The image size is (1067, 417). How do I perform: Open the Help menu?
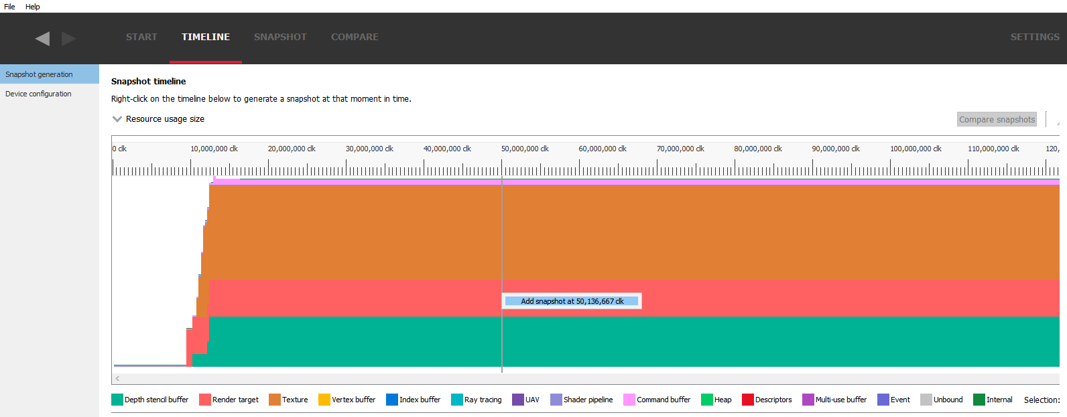pyautogui.click(x=33, y=7)
